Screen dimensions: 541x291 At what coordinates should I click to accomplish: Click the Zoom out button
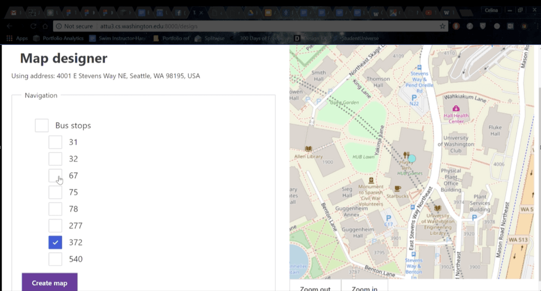click(x=315, y=287)
